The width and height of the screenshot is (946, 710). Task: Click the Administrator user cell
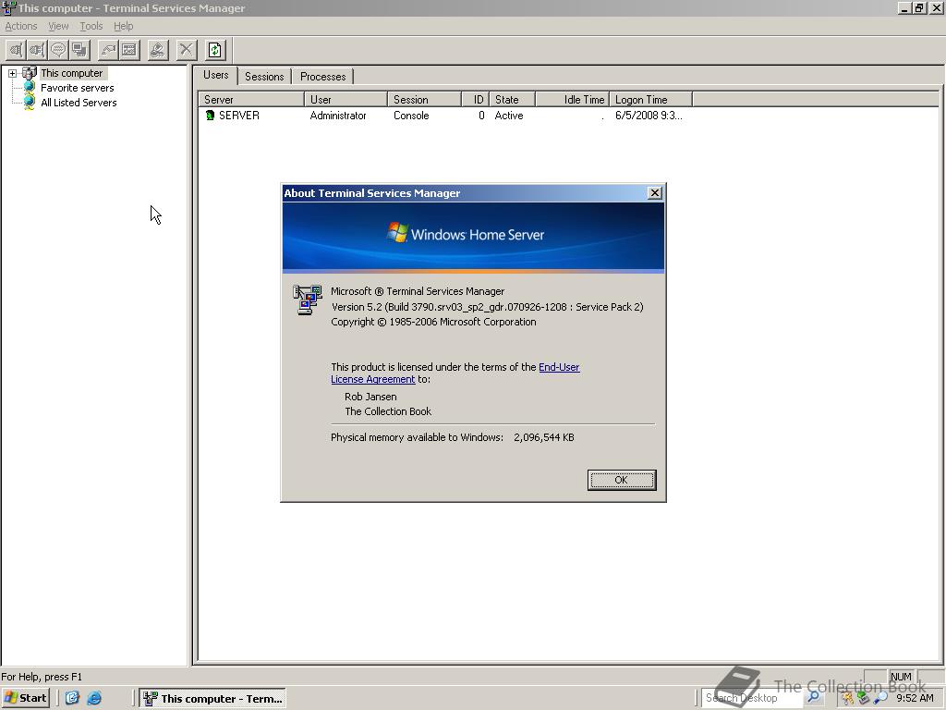point(338,116)
